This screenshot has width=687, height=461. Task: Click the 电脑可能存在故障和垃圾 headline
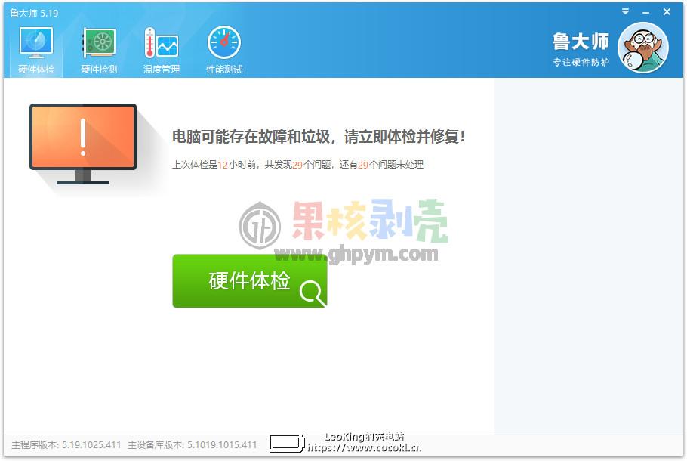[x=319, y=137]
